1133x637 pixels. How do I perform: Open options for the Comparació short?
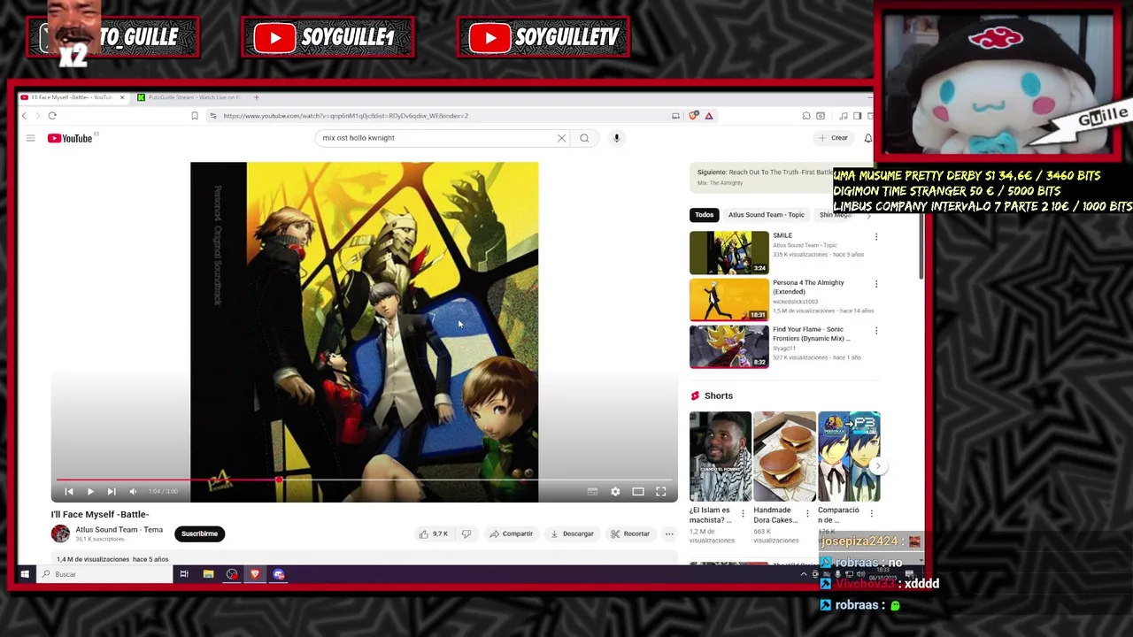(x=871, y=513)
